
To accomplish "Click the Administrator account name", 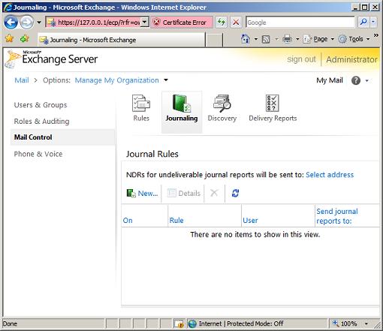I will pyautogui.click(x=351, y=59).
